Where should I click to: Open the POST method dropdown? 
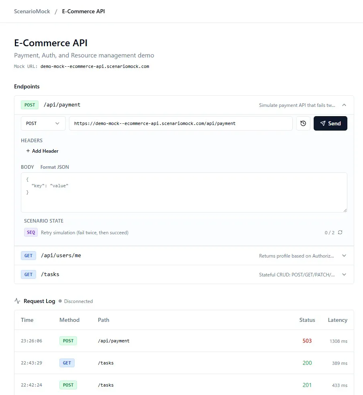43,123
